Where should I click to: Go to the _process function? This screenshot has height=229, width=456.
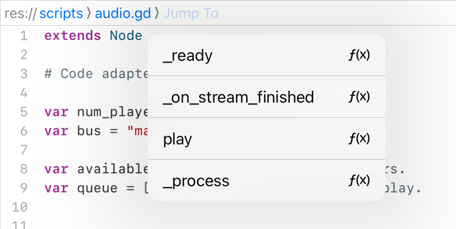tap(267, 180)
